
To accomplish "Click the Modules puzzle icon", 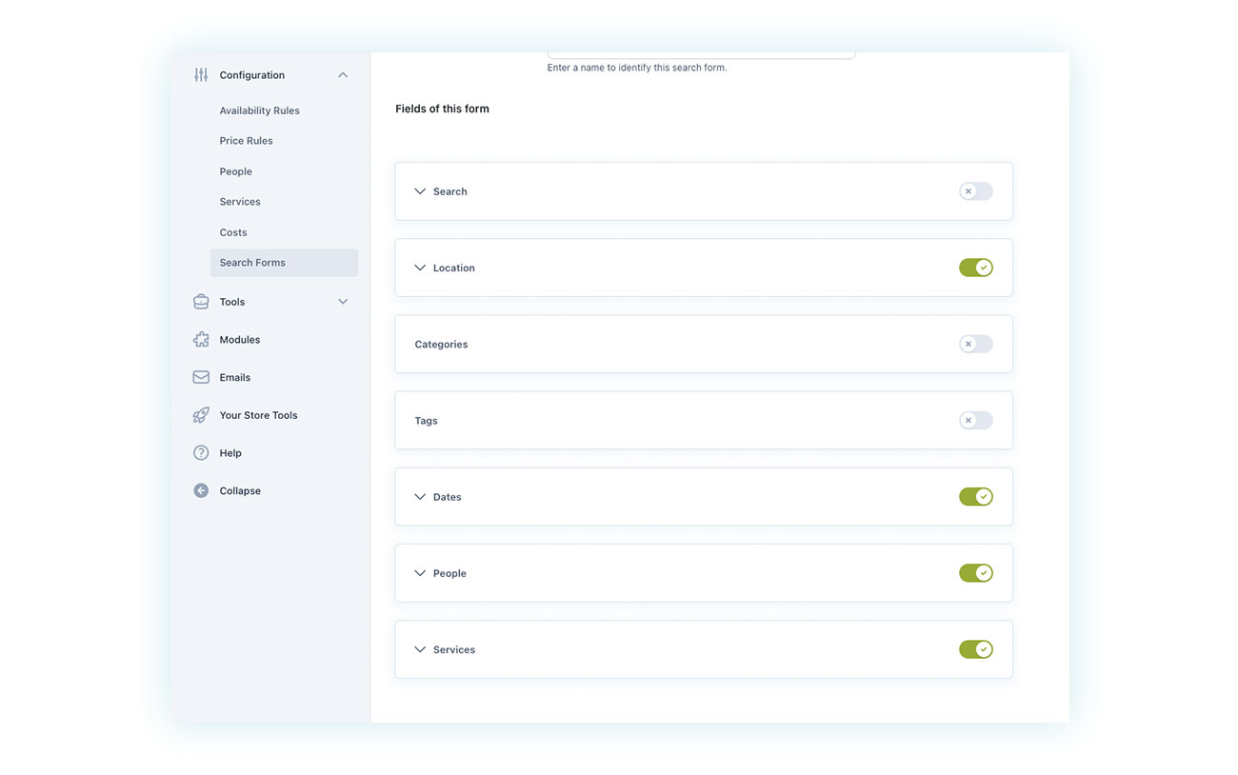I will pyautogui.click(x=201, y=339).
